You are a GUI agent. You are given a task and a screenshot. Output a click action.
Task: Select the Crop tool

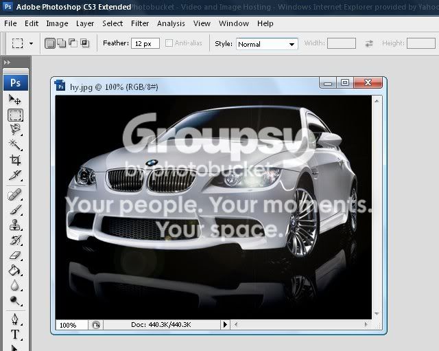point(15,160)
